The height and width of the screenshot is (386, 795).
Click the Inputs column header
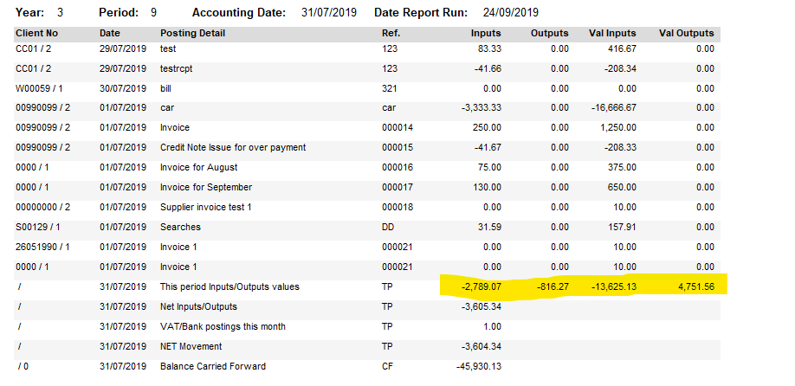pos(486,34)
